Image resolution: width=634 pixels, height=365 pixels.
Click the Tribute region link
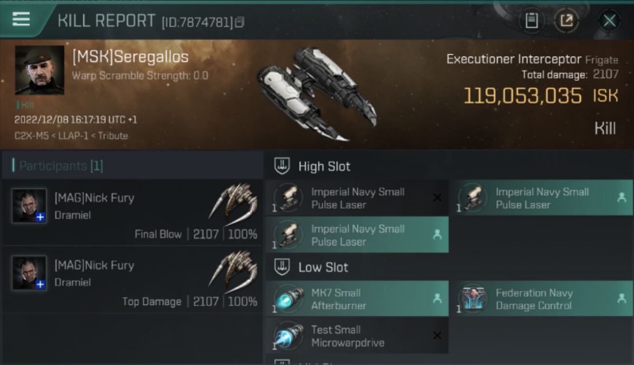pos(113,136)
